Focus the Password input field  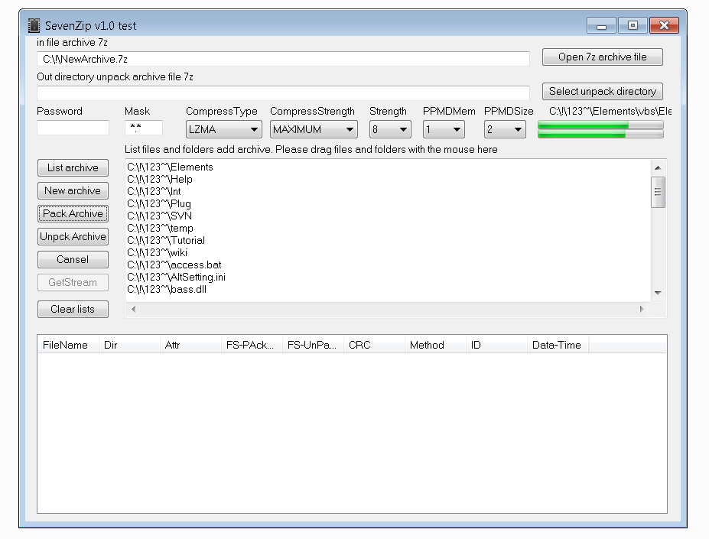[73, 128]
